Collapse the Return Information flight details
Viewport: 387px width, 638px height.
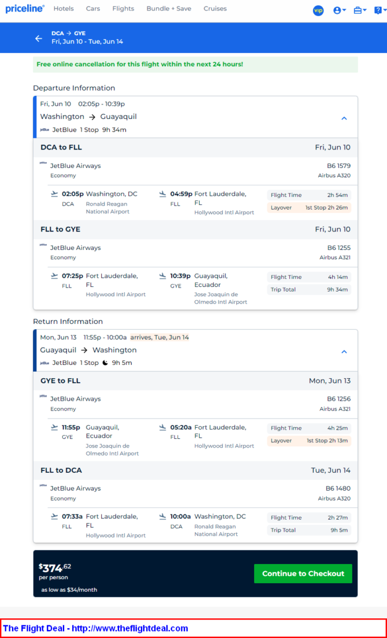pos(344,352)
